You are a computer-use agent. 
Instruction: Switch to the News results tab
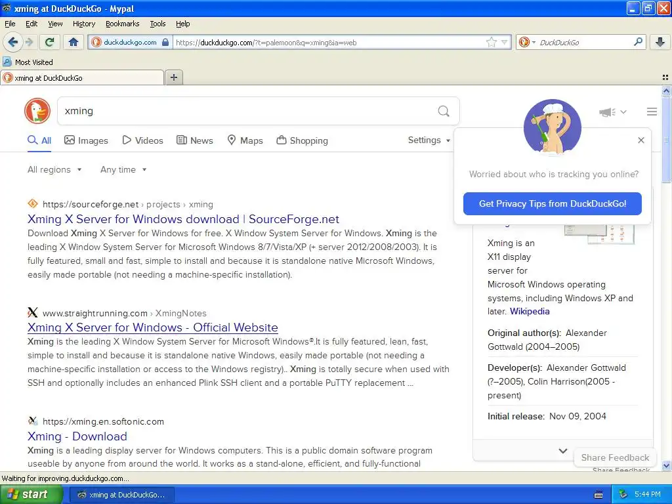195,140
